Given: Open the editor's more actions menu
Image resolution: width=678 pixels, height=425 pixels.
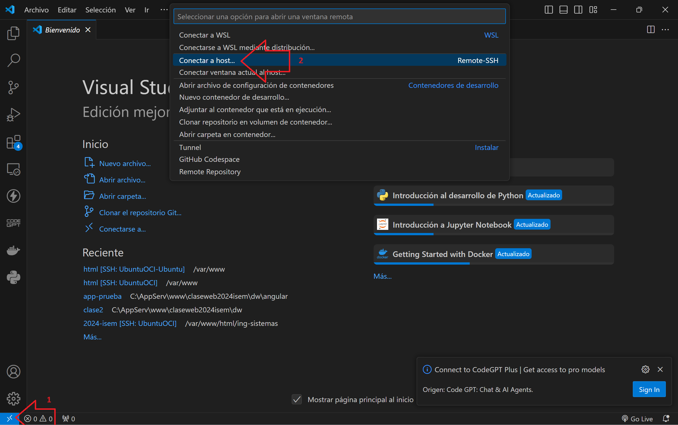Looking at the screenshot, I should click(x=665, y=29).
